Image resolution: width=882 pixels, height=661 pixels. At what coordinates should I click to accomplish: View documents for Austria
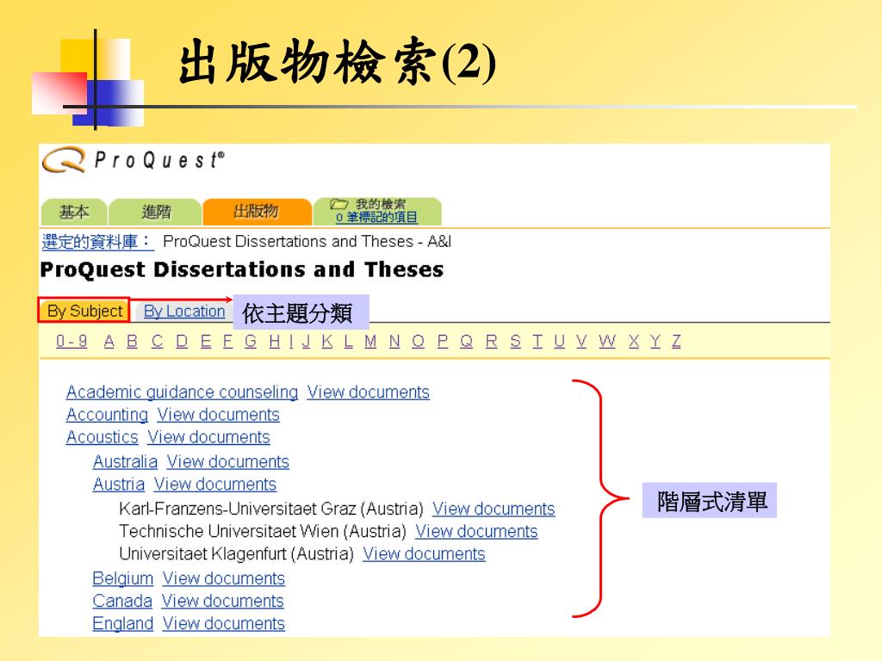[215, 484]
